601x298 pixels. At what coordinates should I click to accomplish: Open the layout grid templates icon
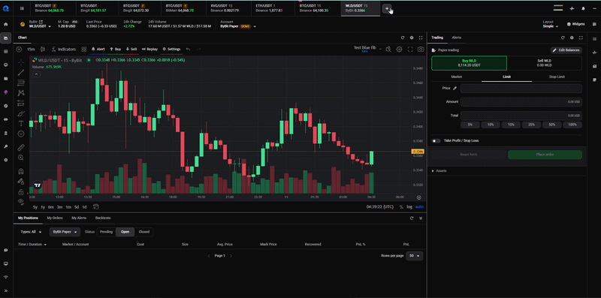point(84,49)
